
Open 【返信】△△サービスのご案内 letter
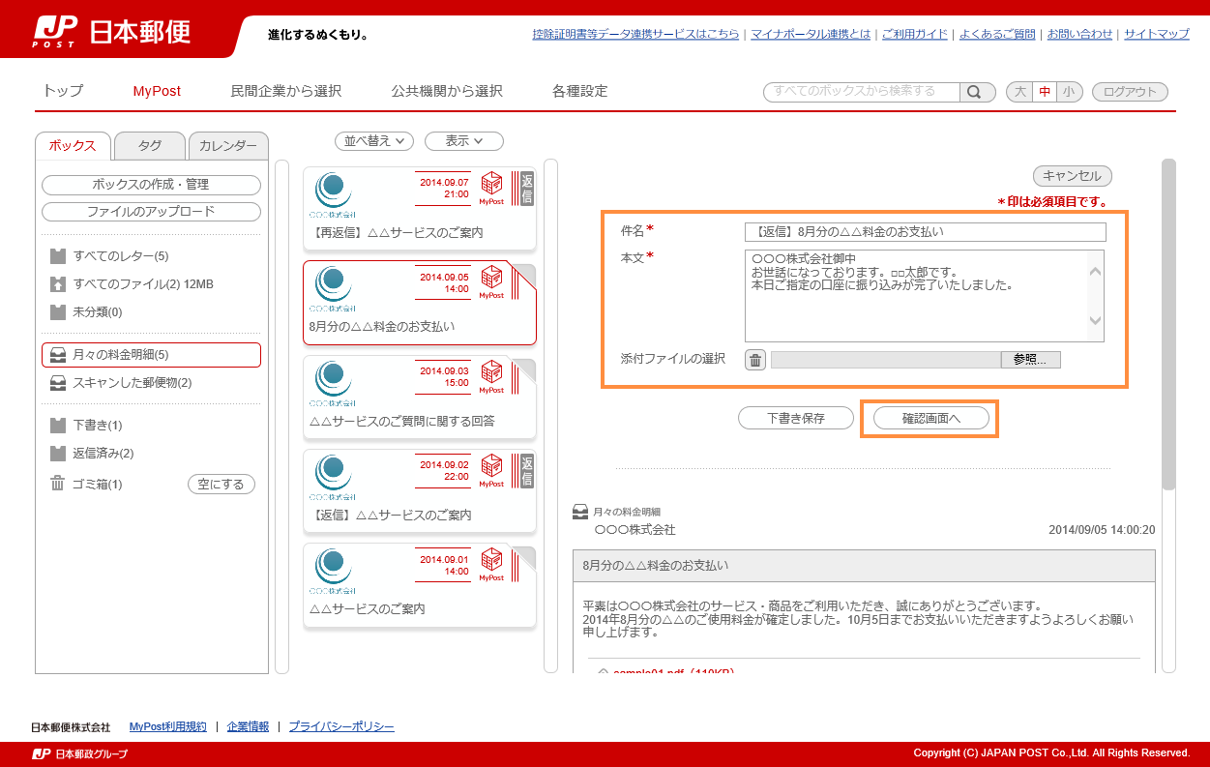click(x=419, y=491)
